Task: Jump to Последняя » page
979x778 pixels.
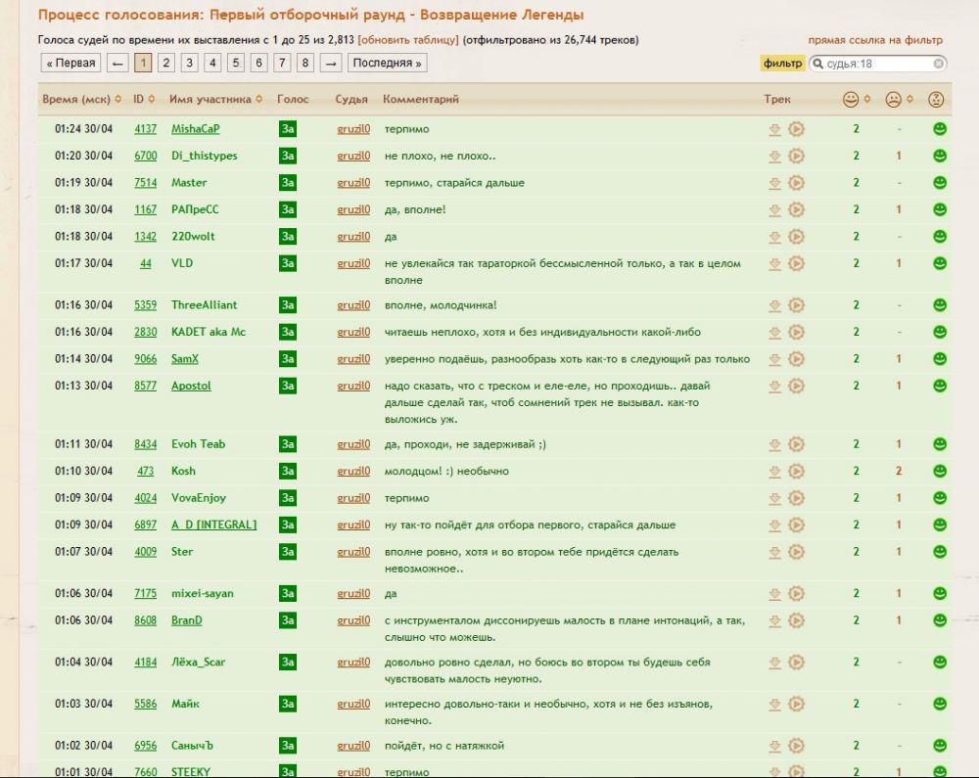Action: (387, 63)
